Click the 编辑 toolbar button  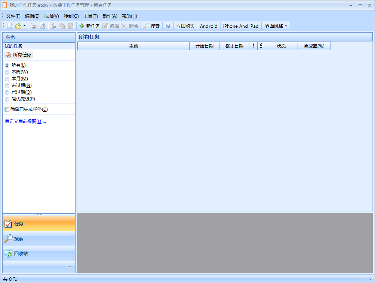pos(111,26)
